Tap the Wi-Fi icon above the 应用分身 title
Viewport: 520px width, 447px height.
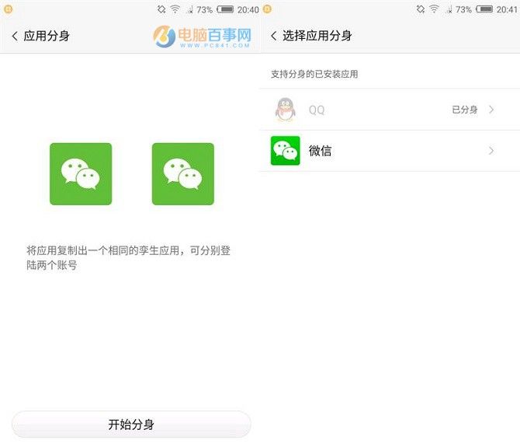pos(175,9)
